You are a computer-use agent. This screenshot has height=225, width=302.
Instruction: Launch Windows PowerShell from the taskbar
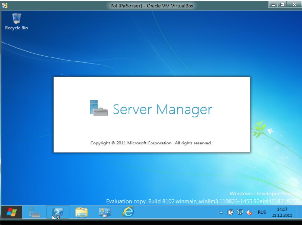click(x=58, y=212)
